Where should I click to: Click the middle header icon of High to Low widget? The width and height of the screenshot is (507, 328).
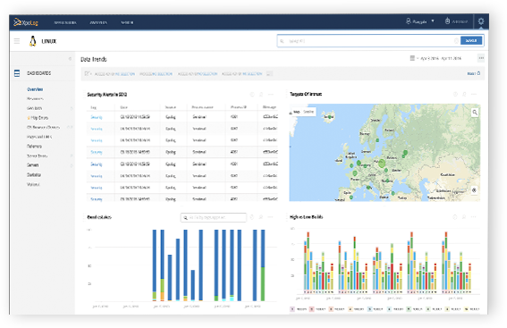464,217
